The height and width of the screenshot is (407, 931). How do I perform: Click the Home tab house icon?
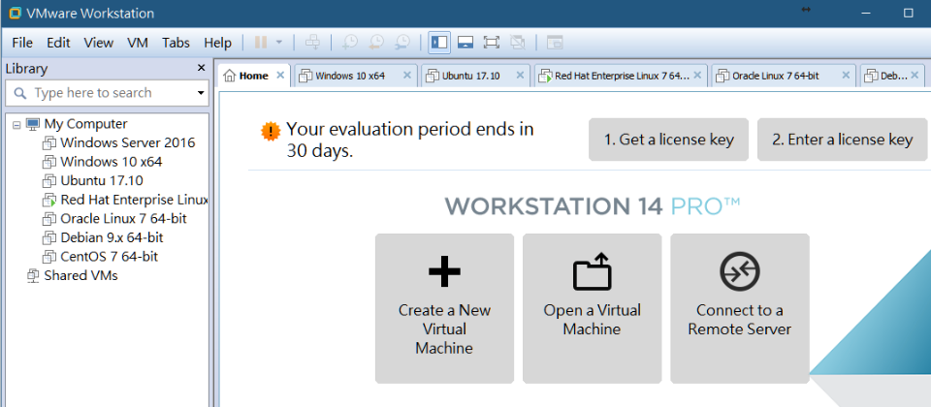tap(230, 76)
